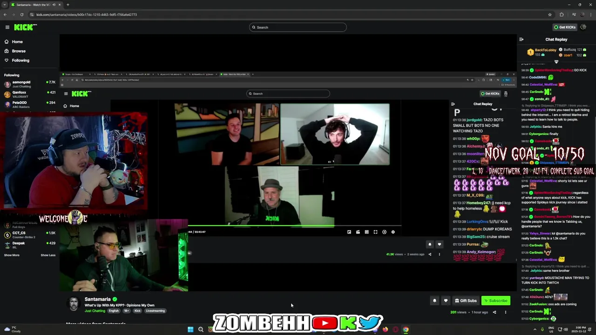Open the taskbar weather widget
Image resolution: width=596 pixels, height=335 pixels.
click(x=12, y=329)
